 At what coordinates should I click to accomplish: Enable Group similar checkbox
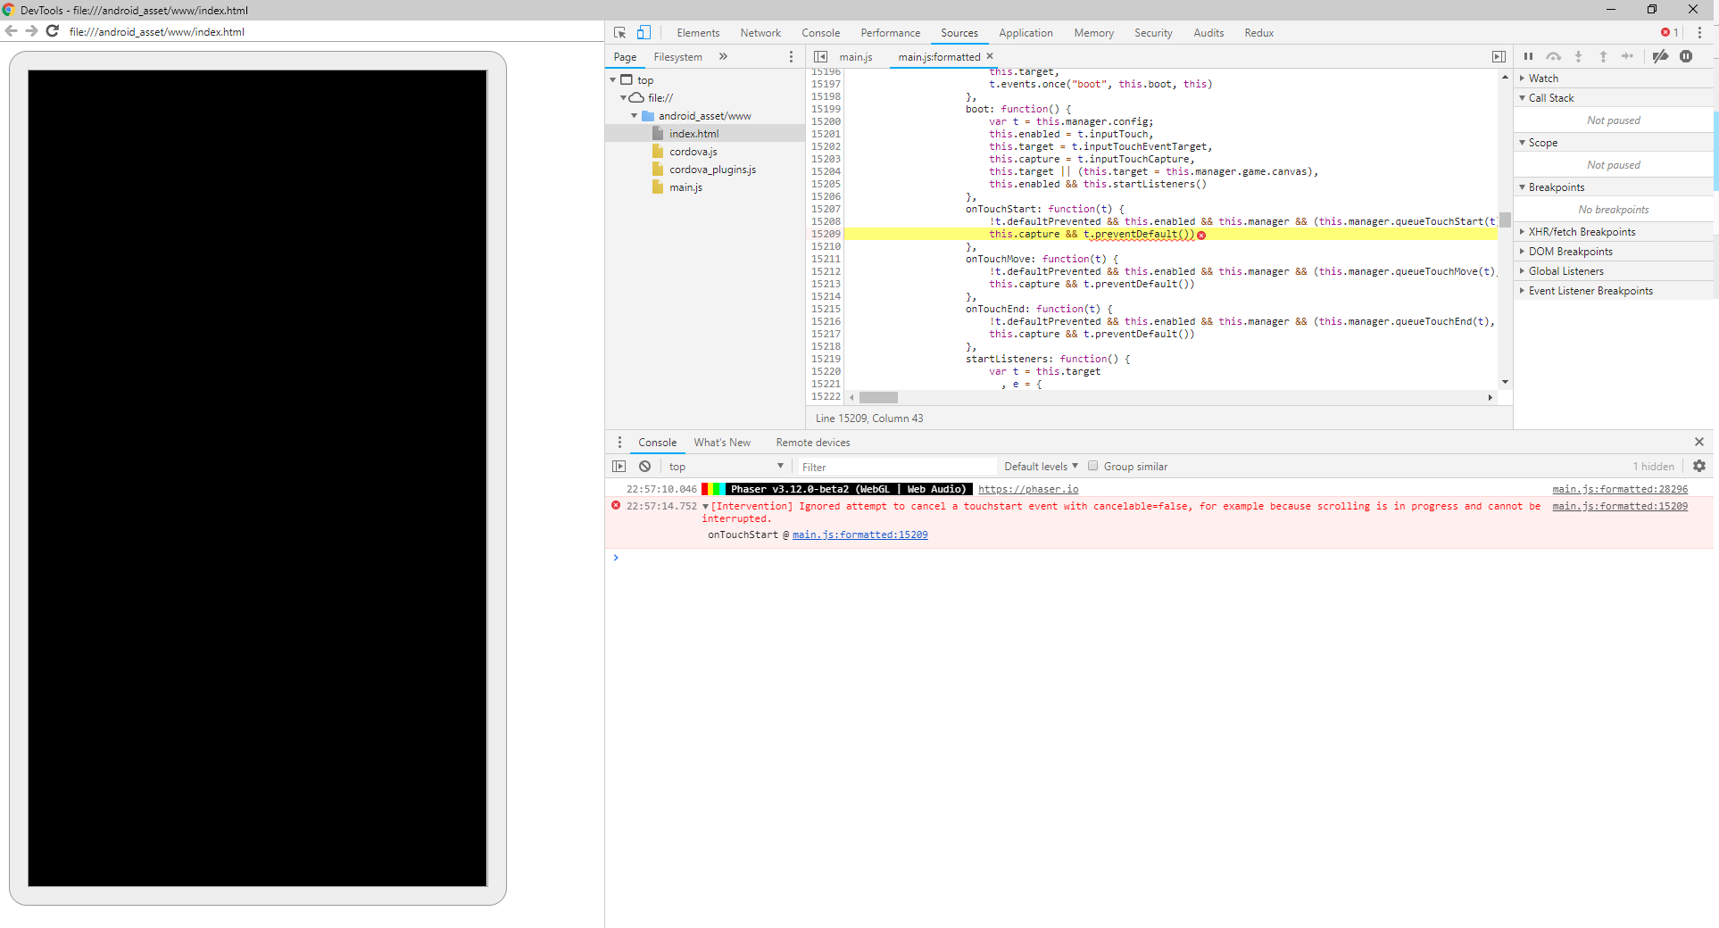click(1092, 466)
